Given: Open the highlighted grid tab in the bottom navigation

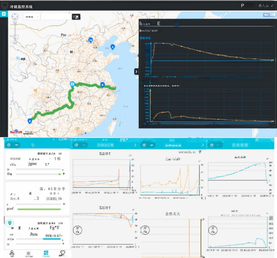Looking at the screenshot, I should tap(46, 254).
